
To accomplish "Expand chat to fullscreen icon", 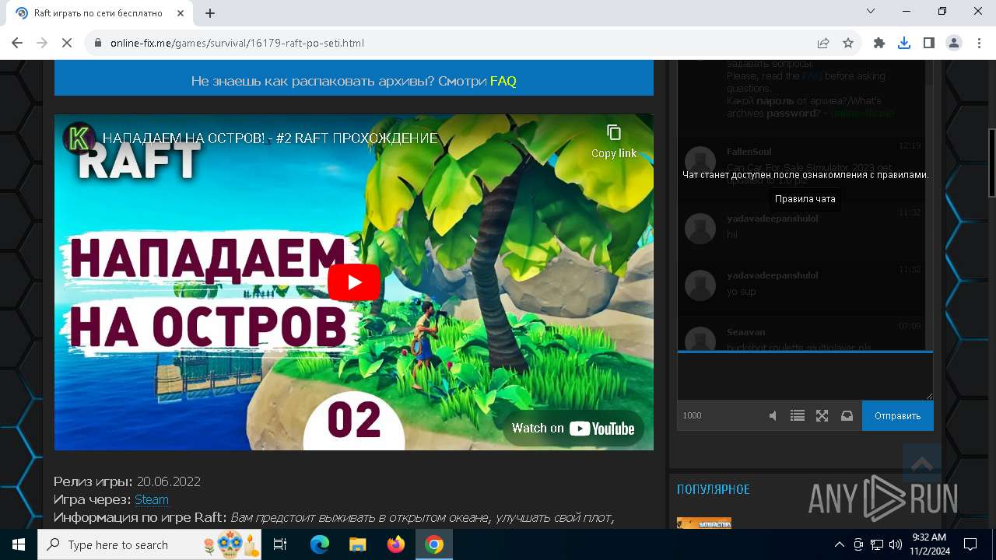I will 822,416.
